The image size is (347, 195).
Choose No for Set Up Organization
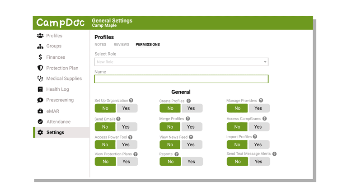[x=105, y=108]
